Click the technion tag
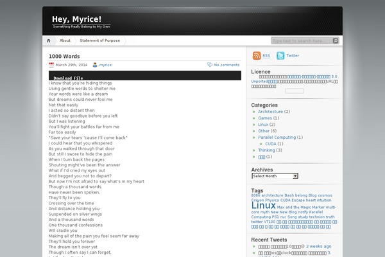Viewport: 385px width, 257px height. pos(317,217)
